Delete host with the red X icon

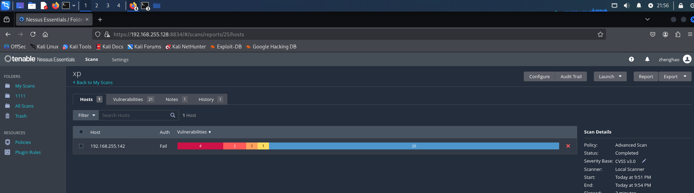(x=568, y=146)
